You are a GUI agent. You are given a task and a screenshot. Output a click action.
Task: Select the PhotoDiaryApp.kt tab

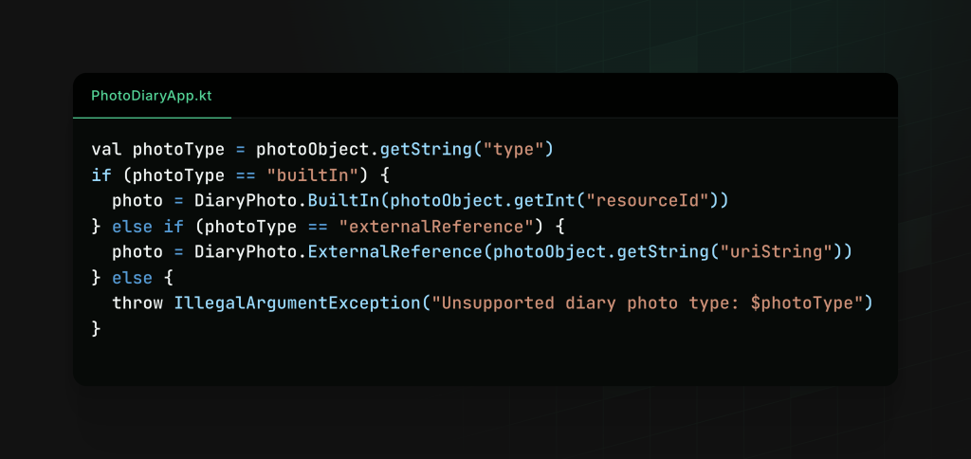(x=152, y=96)
